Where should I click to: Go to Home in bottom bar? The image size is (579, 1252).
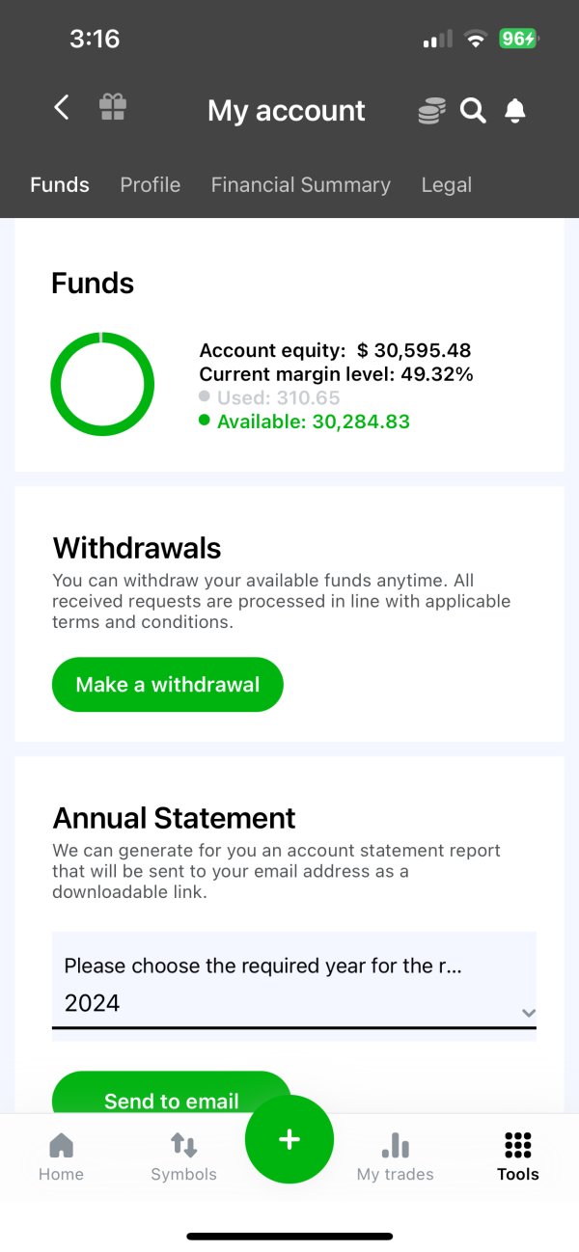click(x=61, y=1157)
